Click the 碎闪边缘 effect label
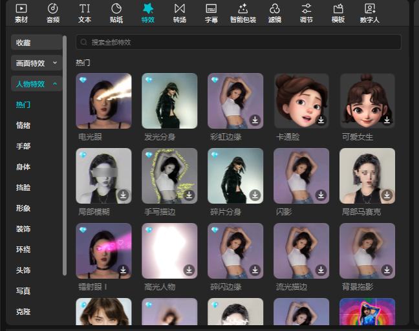The width and height of the screenshot is (419, 331). [x=226, y=287]
